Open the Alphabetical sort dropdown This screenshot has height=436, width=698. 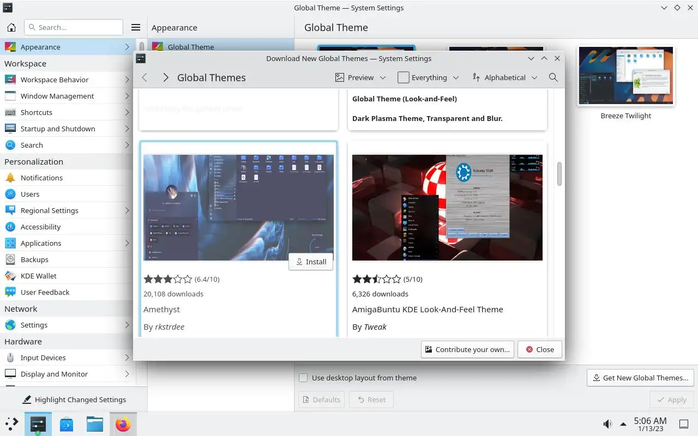pyautogui.click(x=505, y=77)
